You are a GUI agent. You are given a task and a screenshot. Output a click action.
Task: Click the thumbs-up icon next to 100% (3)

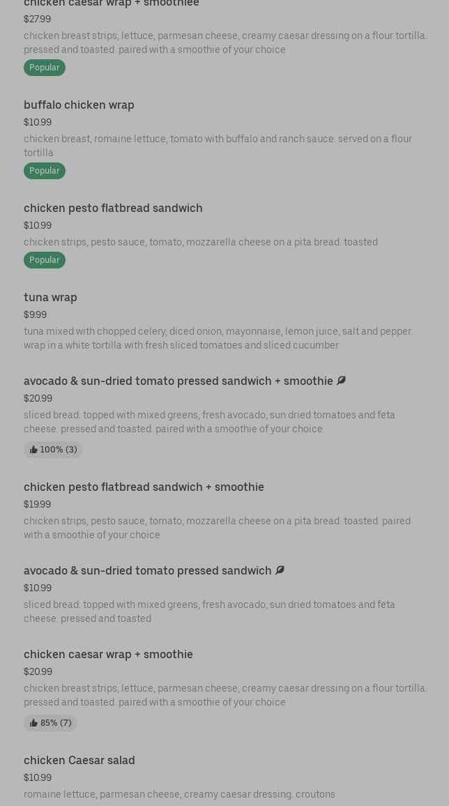pos(33,450)
